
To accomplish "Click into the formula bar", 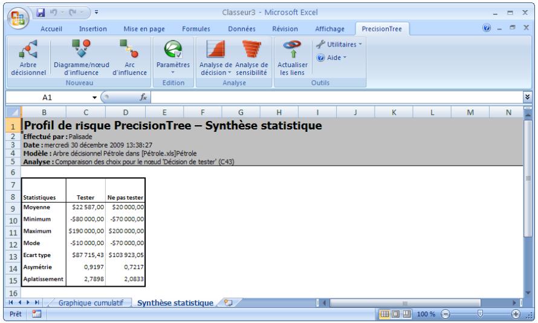I will [x=336, y=97].
